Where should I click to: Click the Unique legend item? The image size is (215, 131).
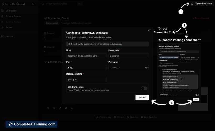(x=119, y=117)
